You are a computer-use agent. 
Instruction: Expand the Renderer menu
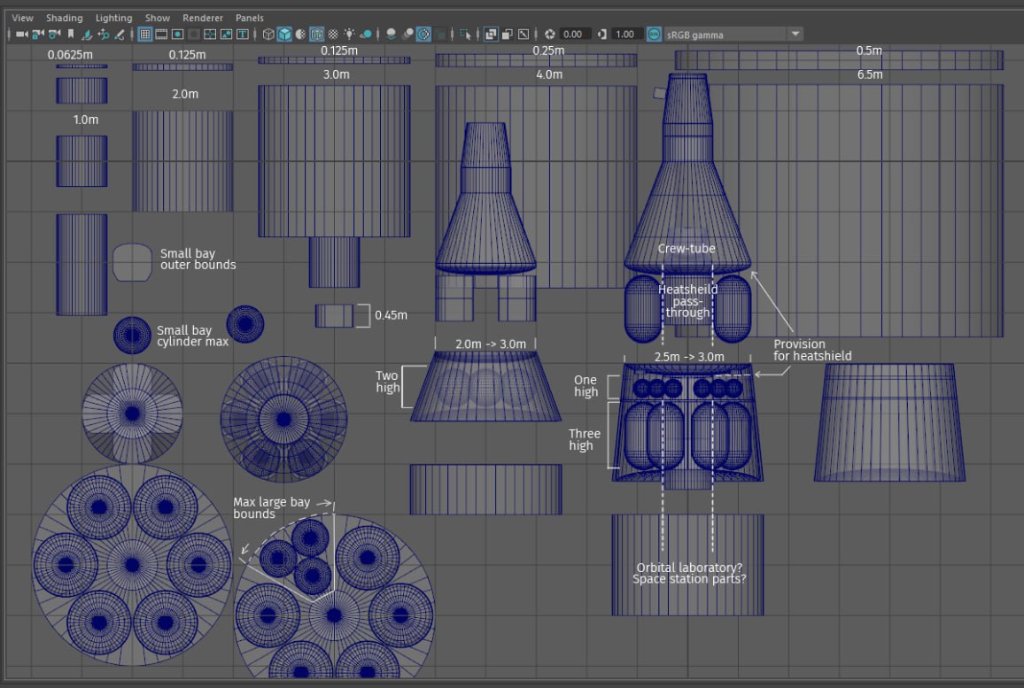coord(203,18)
